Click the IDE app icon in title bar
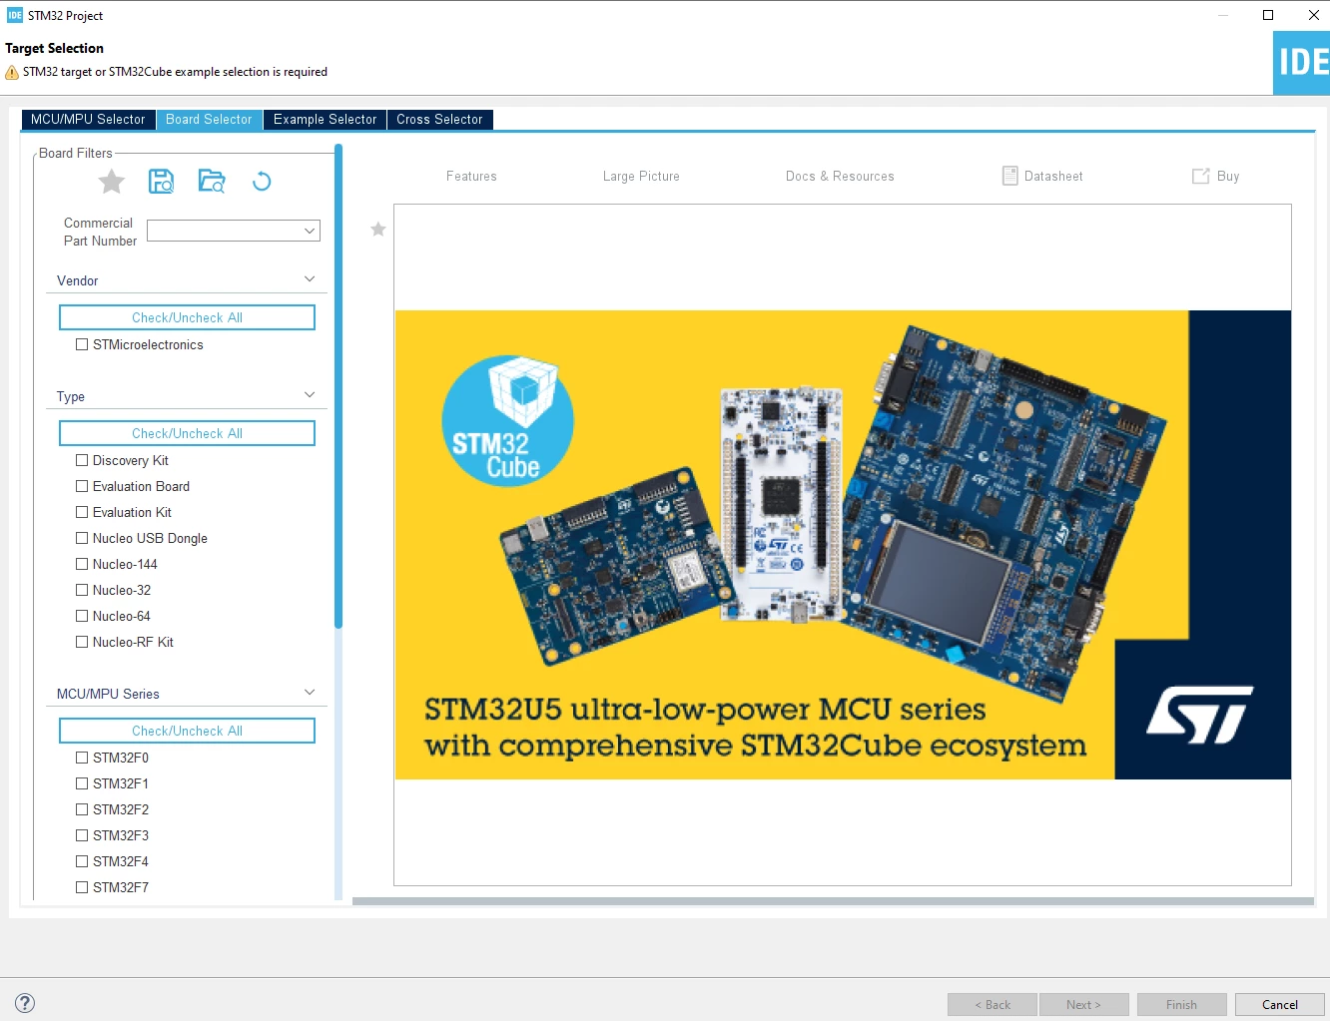The image size is (1330, 1021). click(x=15, y=15)
